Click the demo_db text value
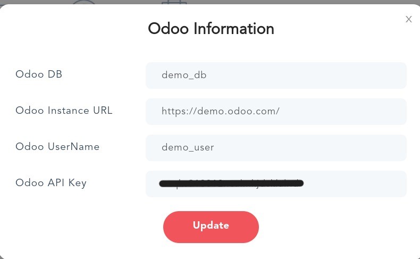This screenshot has width=420, height=259. click(x=184, y=76)
